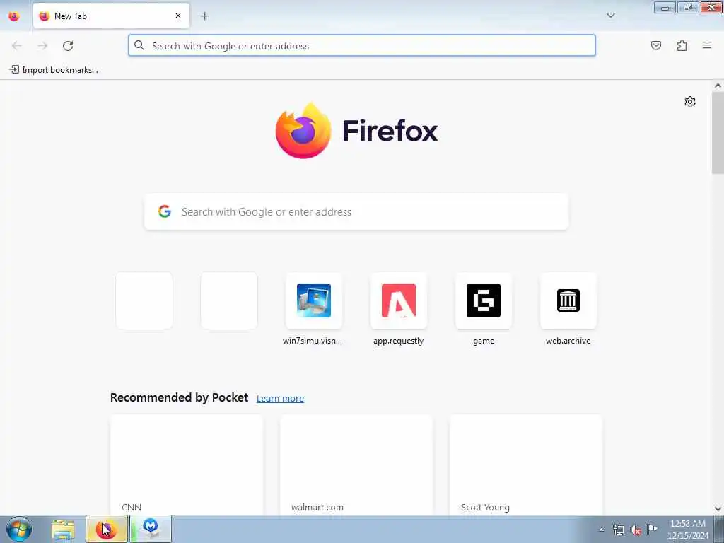Open the Malwarebytes taskbar app
Viewport: 724px width, 543px height.
(x=151, y=530)
